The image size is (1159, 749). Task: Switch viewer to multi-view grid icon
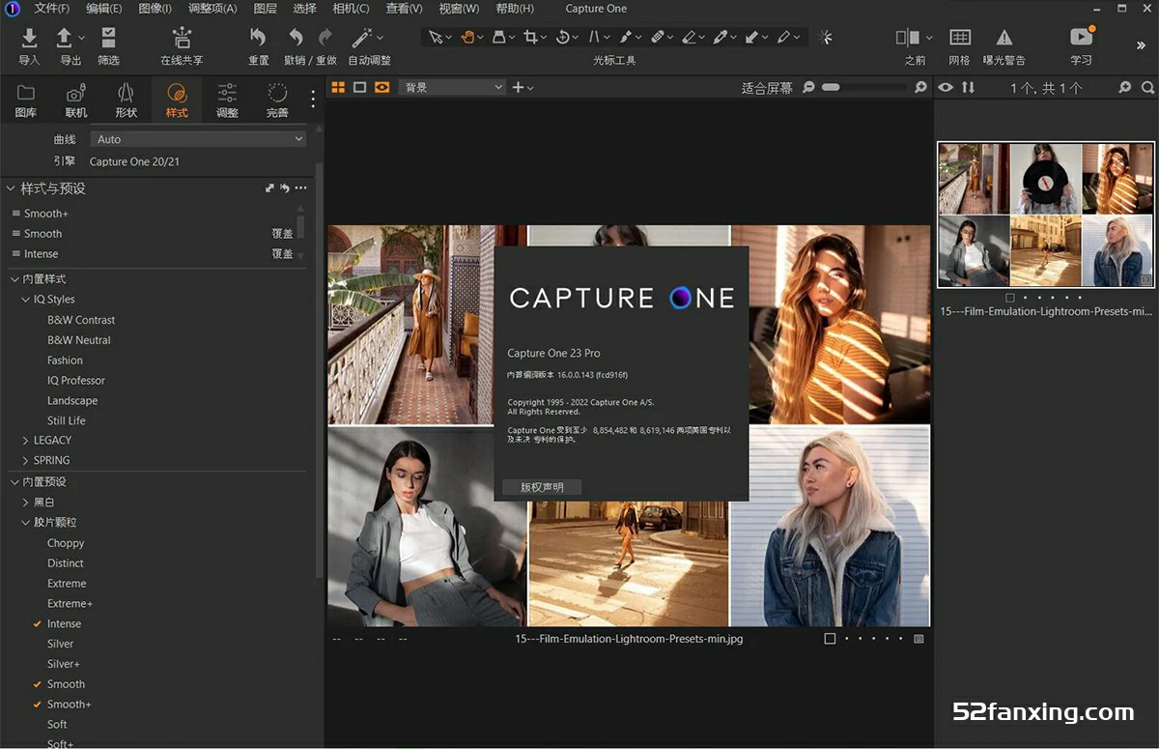pyautogui.click(x=338, y=87)
